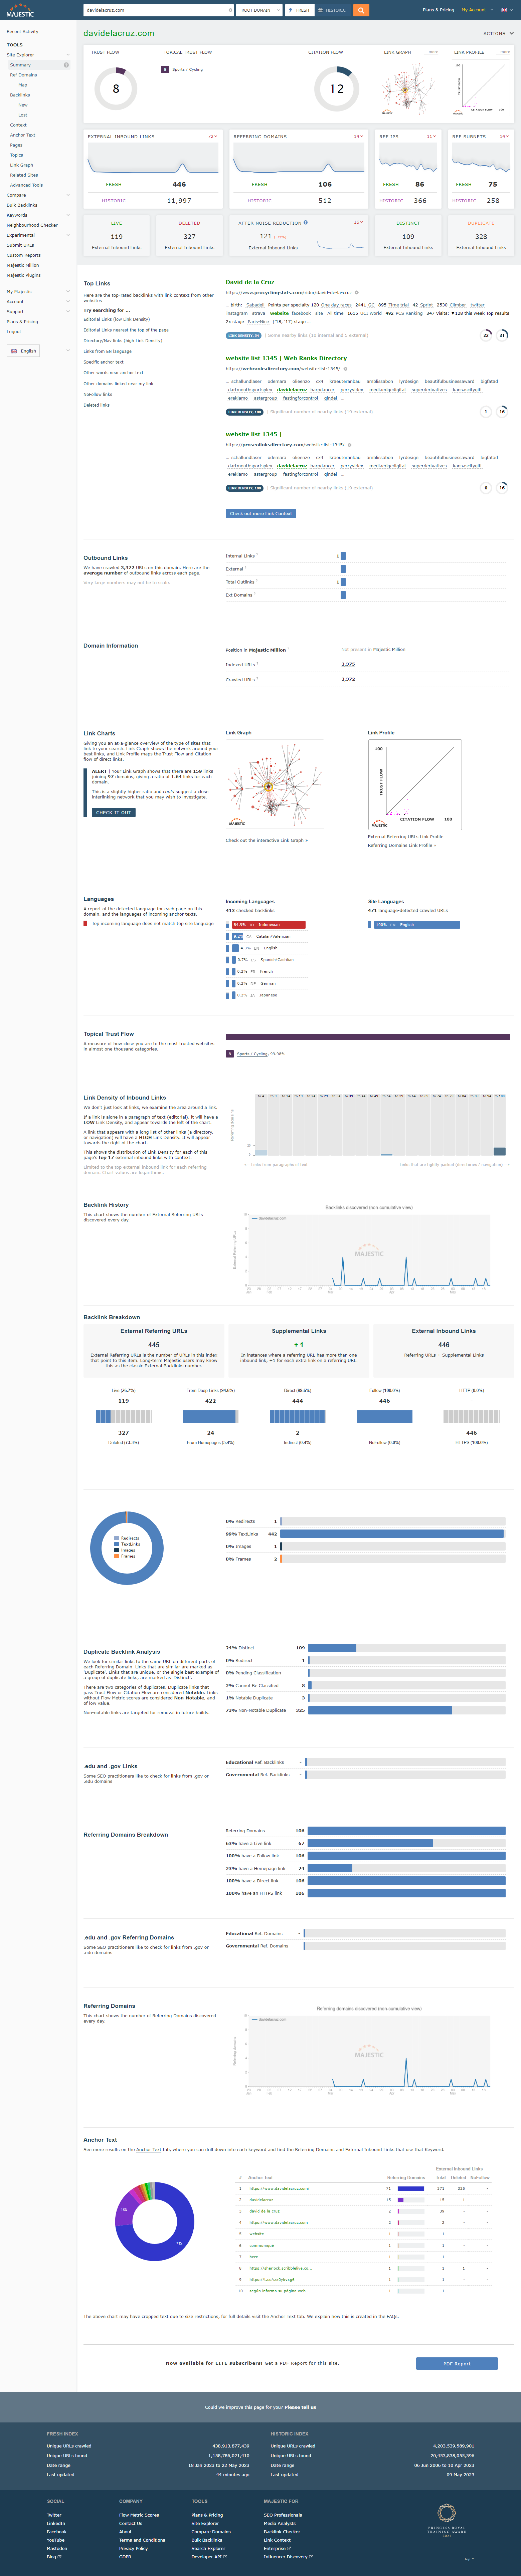
Task: Open Neighbourhood Checker in the sidebar
Action: coord(32,225)
